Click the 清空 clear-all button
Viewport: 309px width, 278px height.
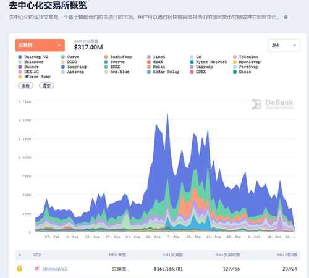tap(46, 86)
